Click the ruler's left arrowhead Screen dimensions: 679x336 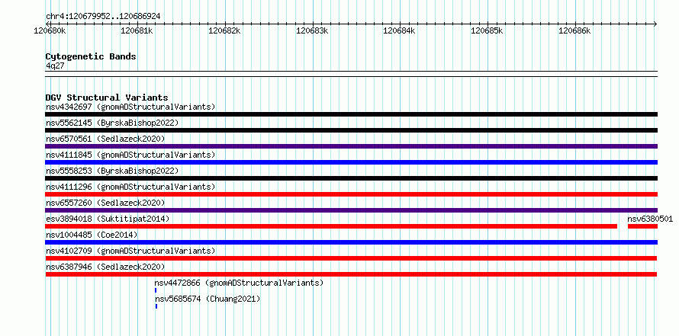pos(47,24)
